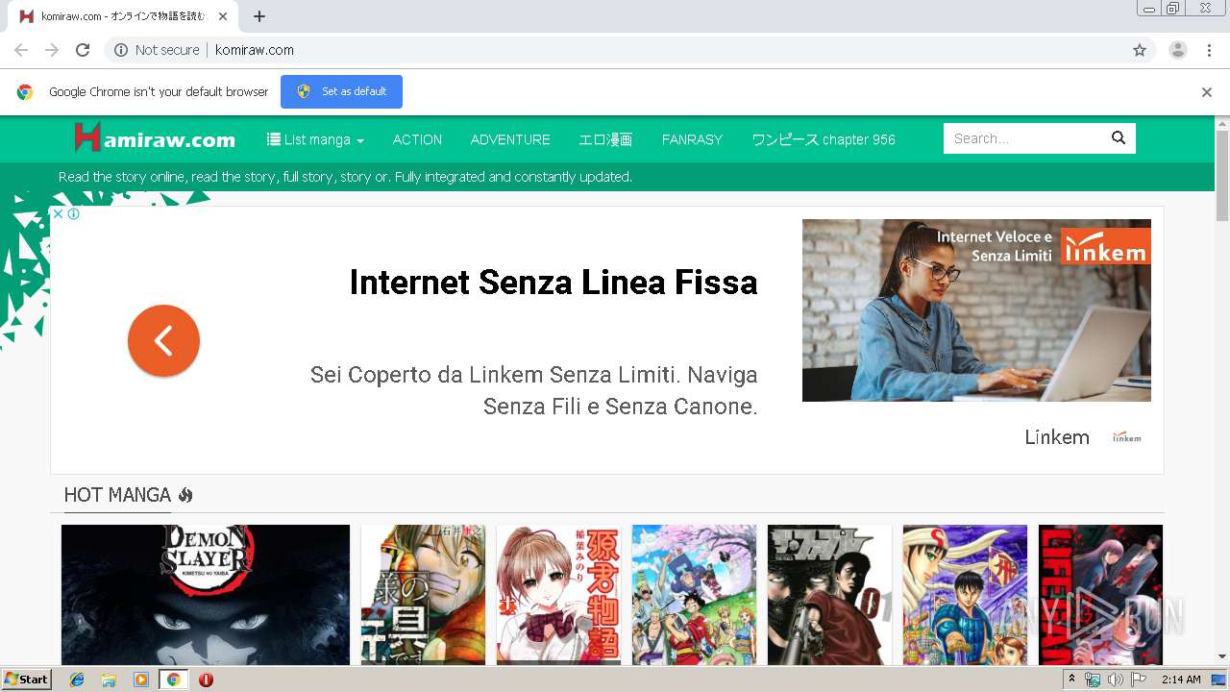Open the FANRASY category
This screenshot has width=1230, height=692.
click(692, 139)
